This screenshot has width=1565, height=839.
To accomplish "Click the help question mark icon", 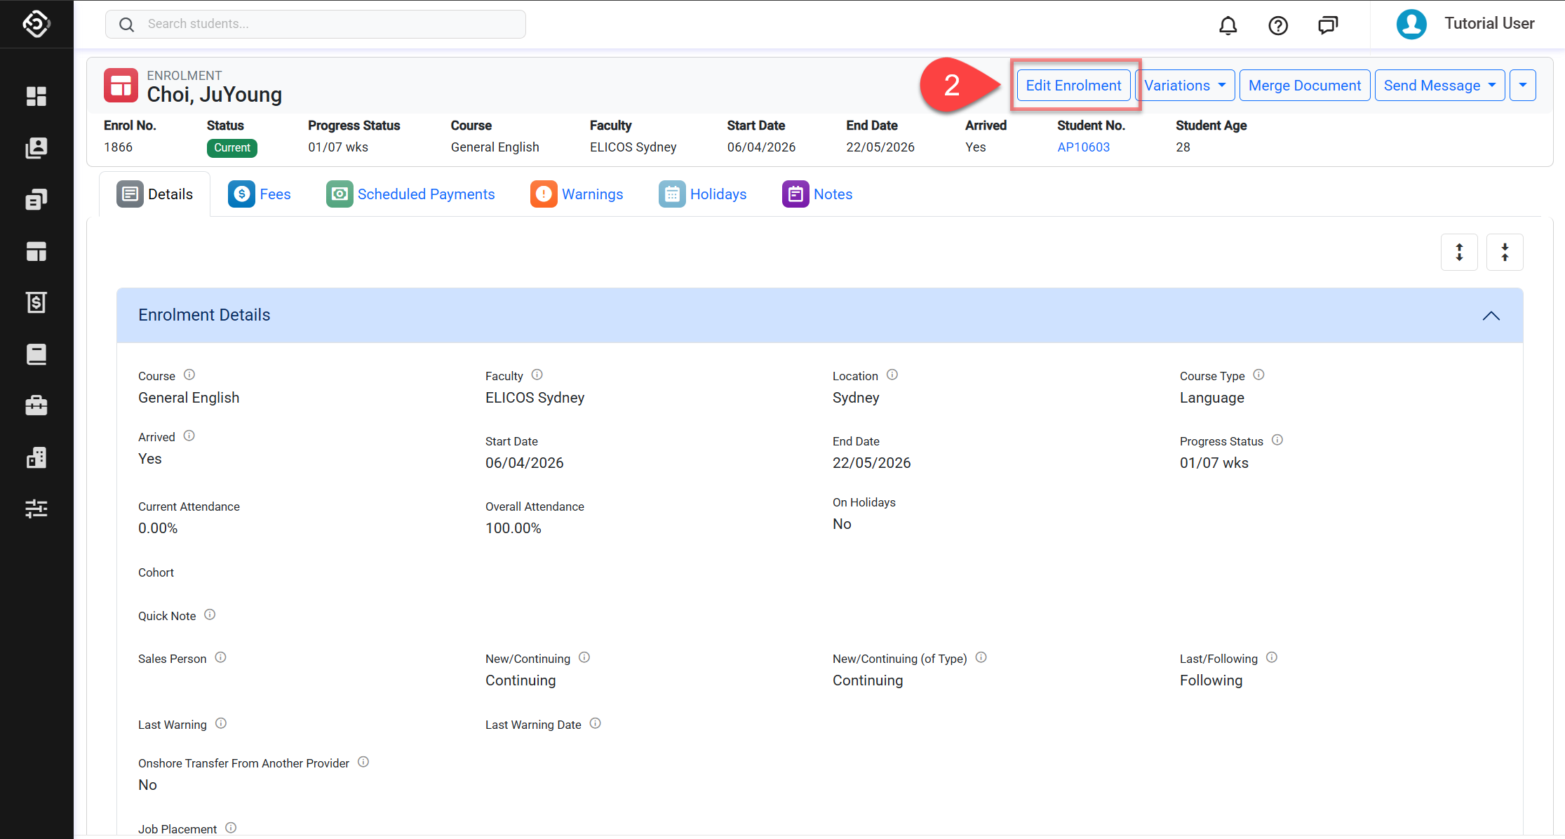I will point(1278,26).
